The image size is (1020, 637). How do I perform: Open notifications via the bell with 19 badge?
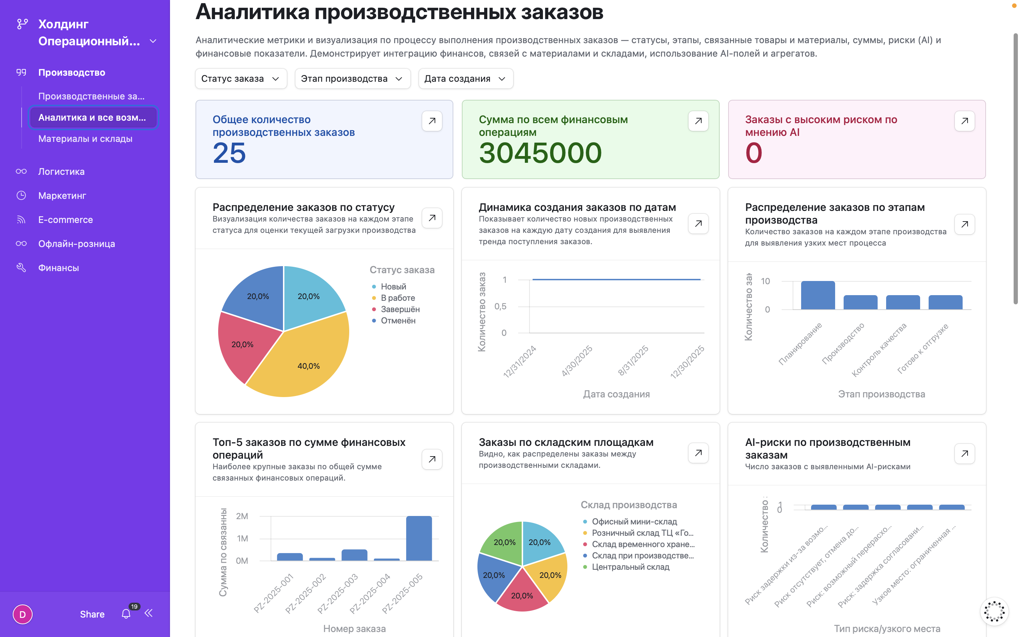tap(126, 614)
